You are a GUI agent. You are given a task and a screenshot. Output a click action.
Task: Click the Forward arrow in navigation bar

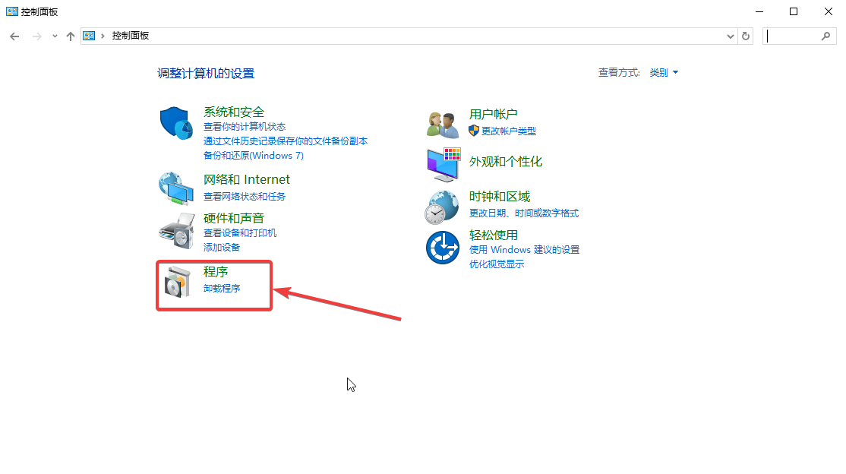pos(36,36)
